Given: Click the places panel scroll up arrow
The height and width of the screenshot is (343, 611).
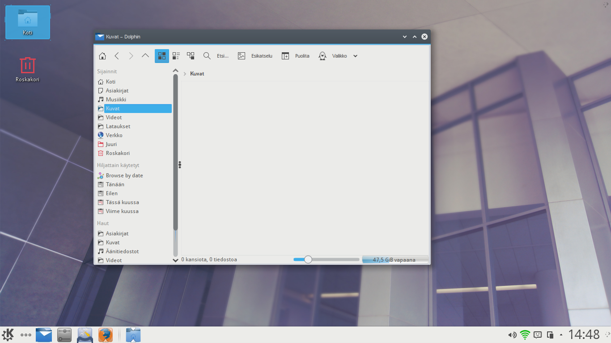Looking at the screenshot, I should pyautogui.click(x=176, y=71).
